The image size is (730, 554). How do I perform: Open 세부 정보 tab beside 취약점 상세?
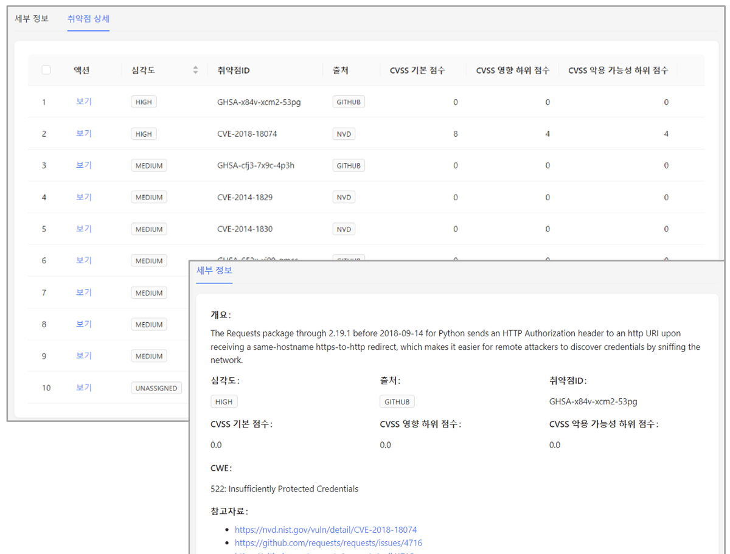click(32, 18)
